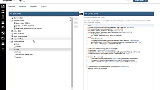This screenshot has width=160, height=90.
Task: Click the panel splitter arrows icon
Action: [81, 14]
